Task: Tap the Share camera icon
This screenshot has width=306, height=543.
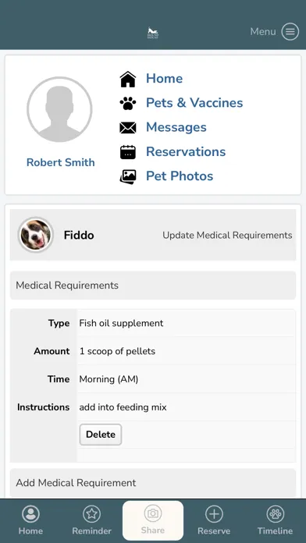Action: [x=153, y=513]
